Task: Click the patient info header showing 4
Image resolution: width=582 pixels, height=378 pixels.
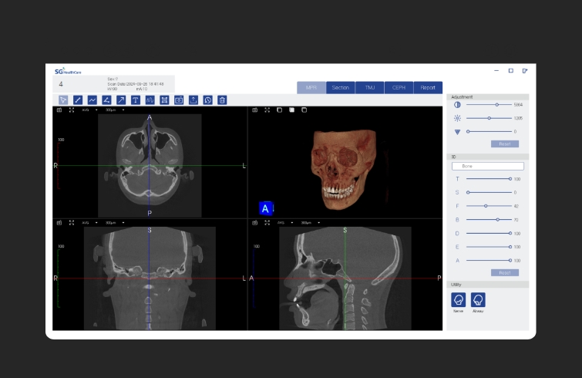Action: pyautogui.click(x=113, y=84)
